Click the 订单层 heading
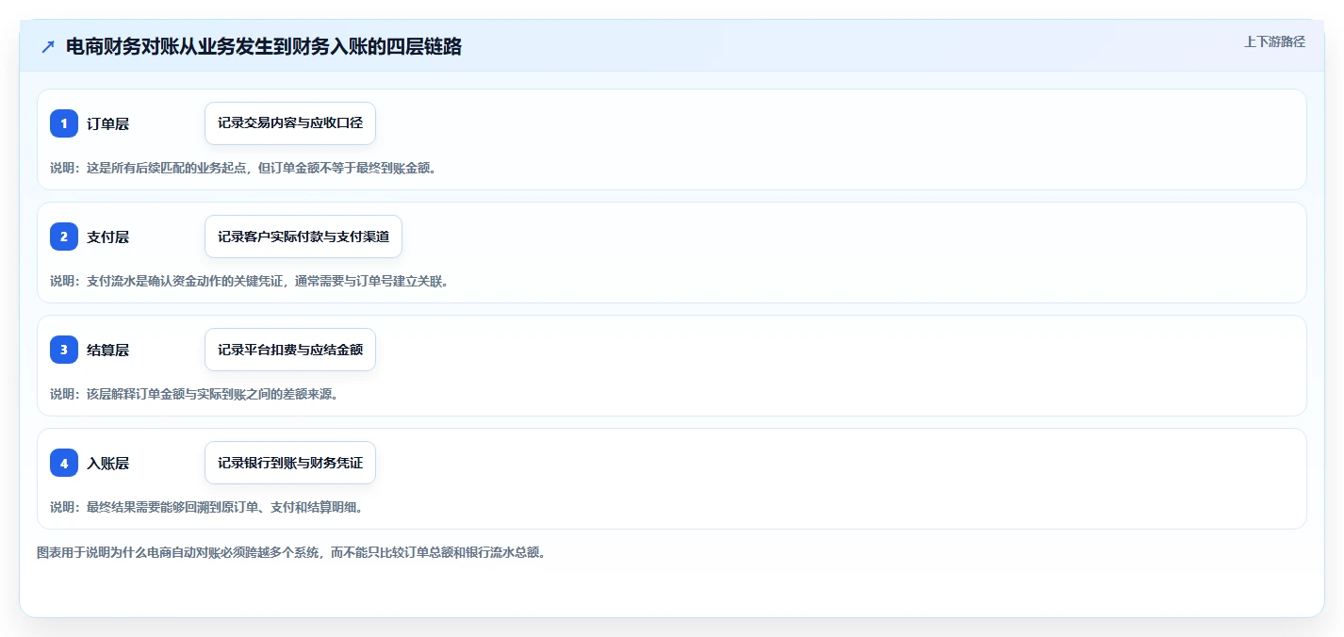This screenshot has height=637, width=1344. (x=107, y=123)
